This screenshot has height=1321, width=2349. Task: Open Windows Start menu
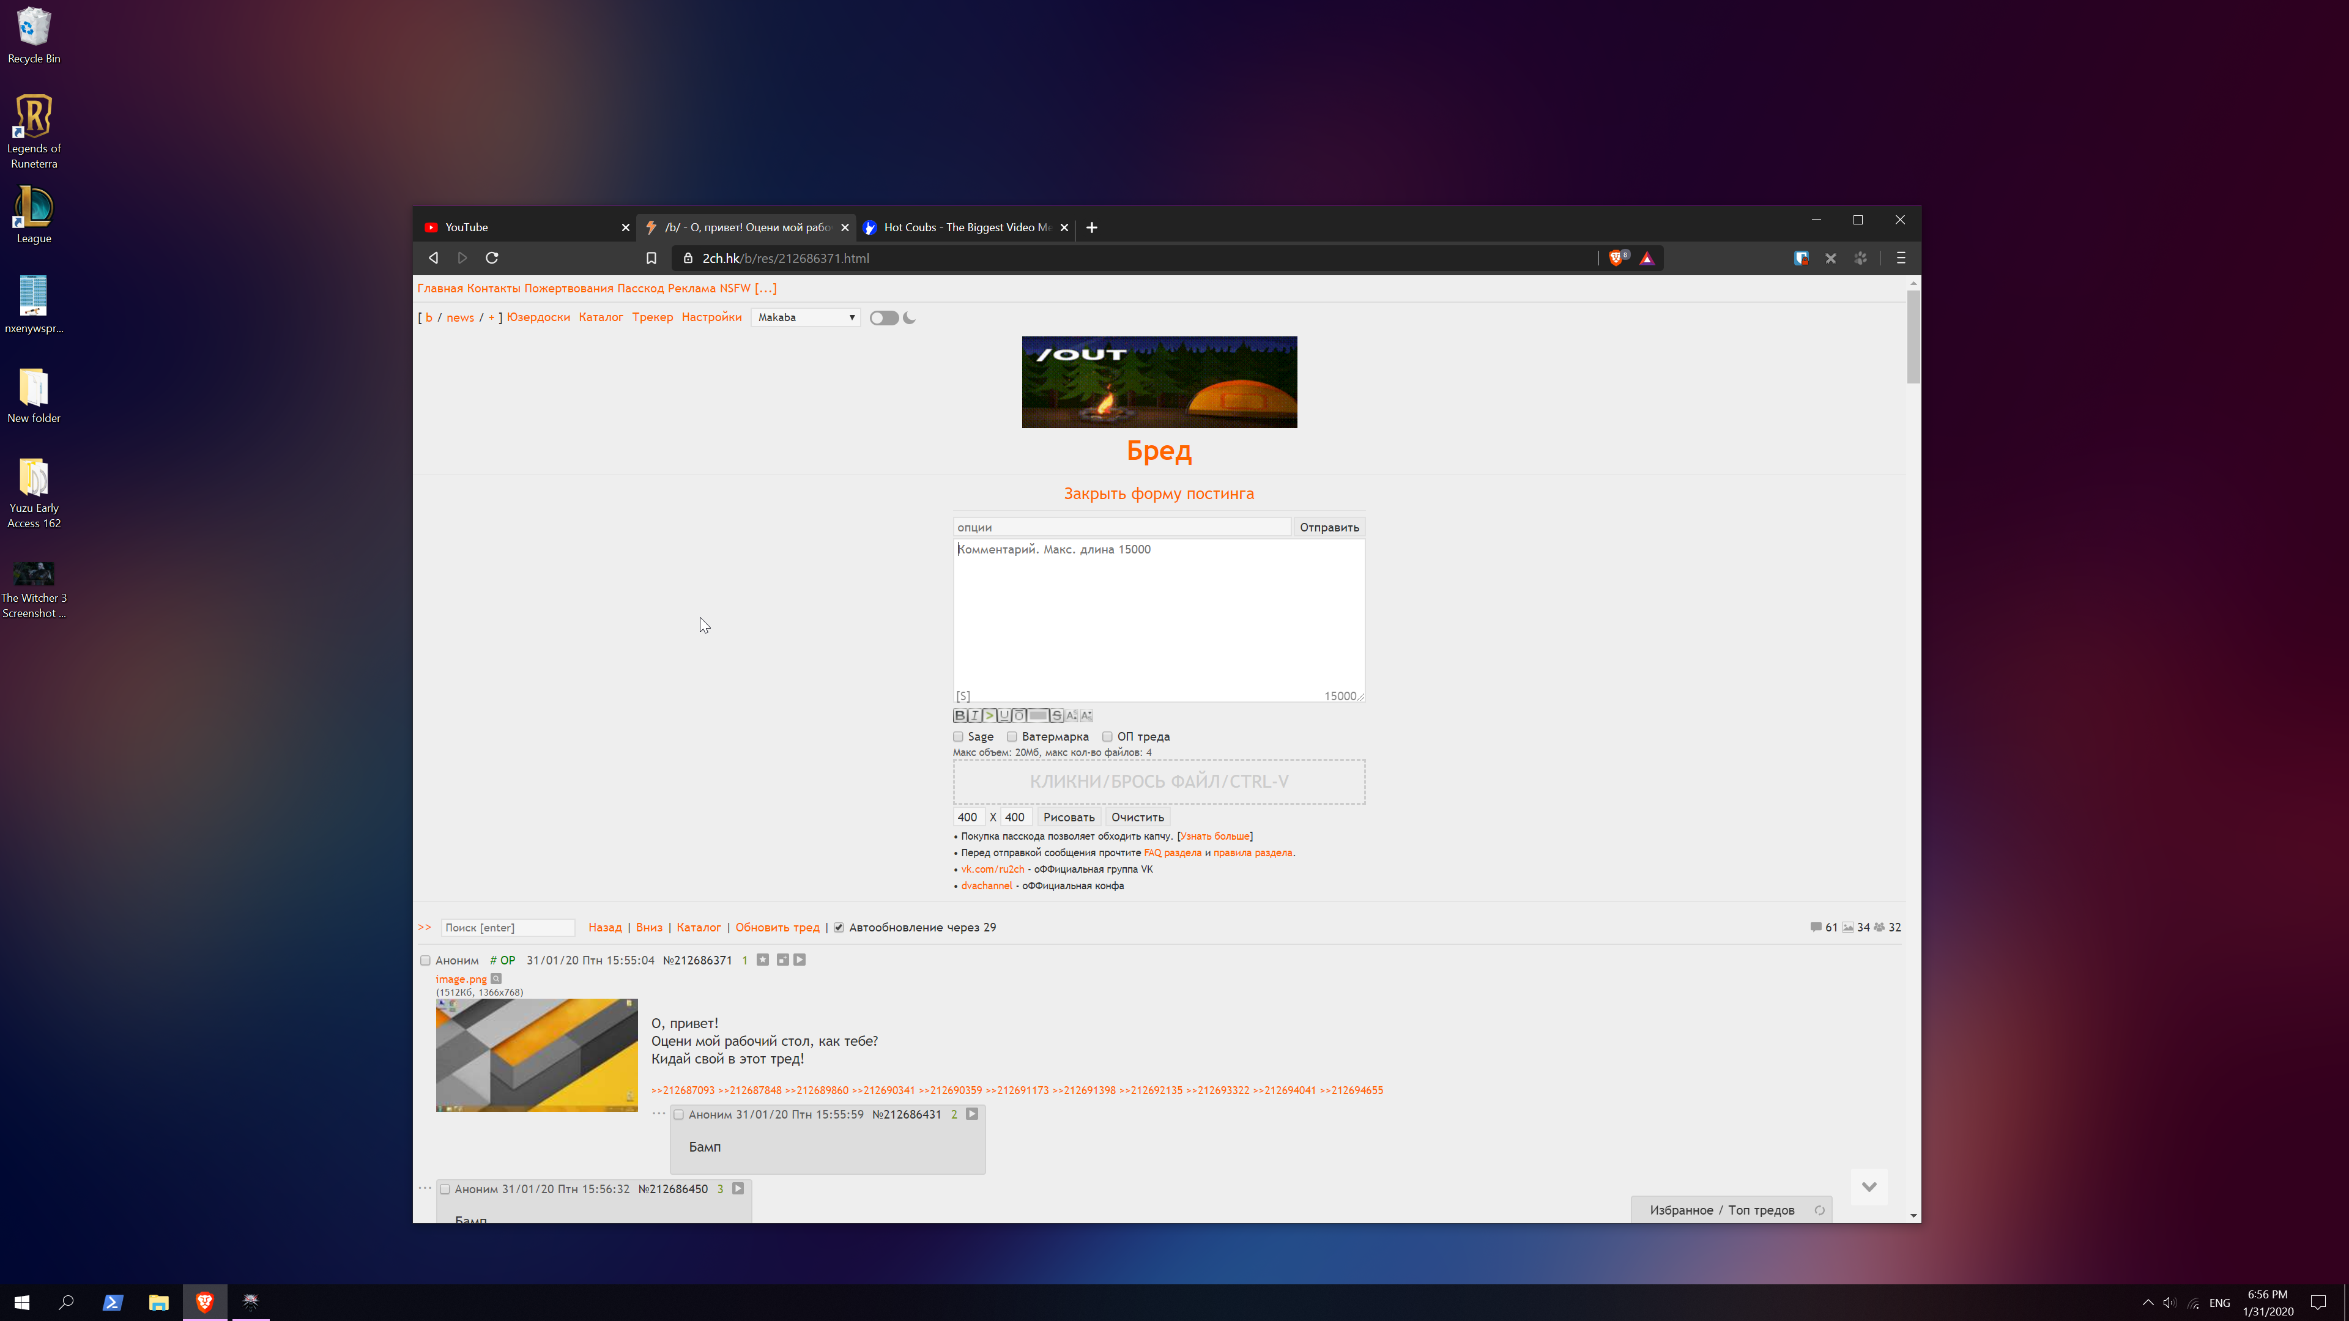[22, 1302]
